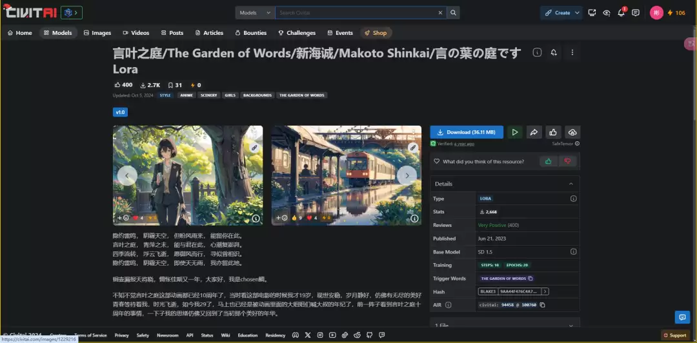Open info icon on the girl image

click(x=256, y=219)
